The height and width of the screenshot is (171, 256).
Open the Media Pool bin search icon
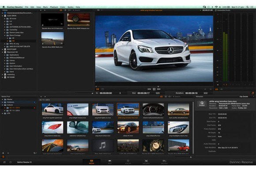[x=34, y=153]
